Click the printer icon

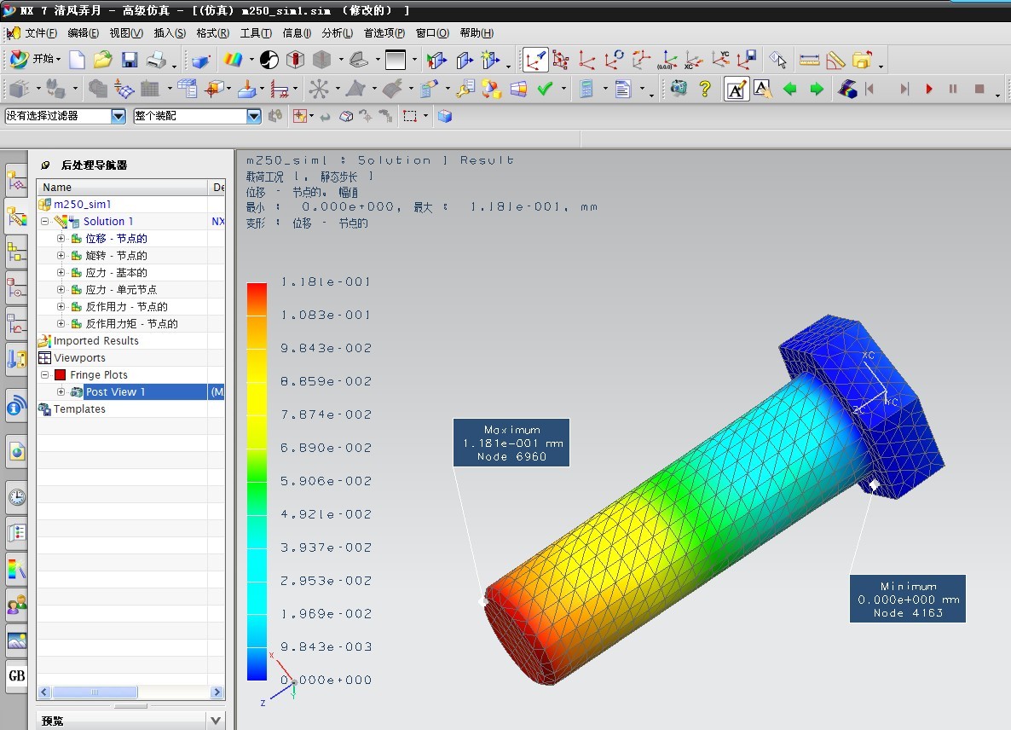click(156, 60)
